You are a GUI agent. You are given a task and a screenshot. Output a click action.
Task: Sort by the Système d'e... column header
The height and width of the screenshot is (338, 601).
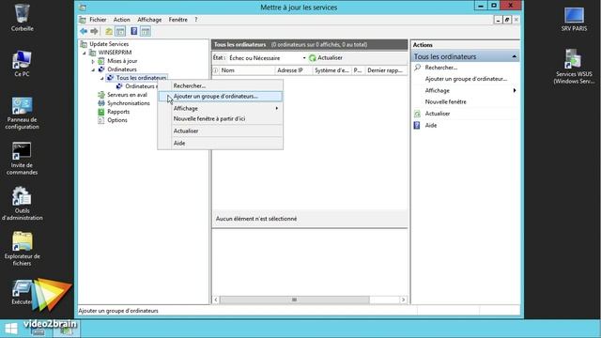pos(331,70)
